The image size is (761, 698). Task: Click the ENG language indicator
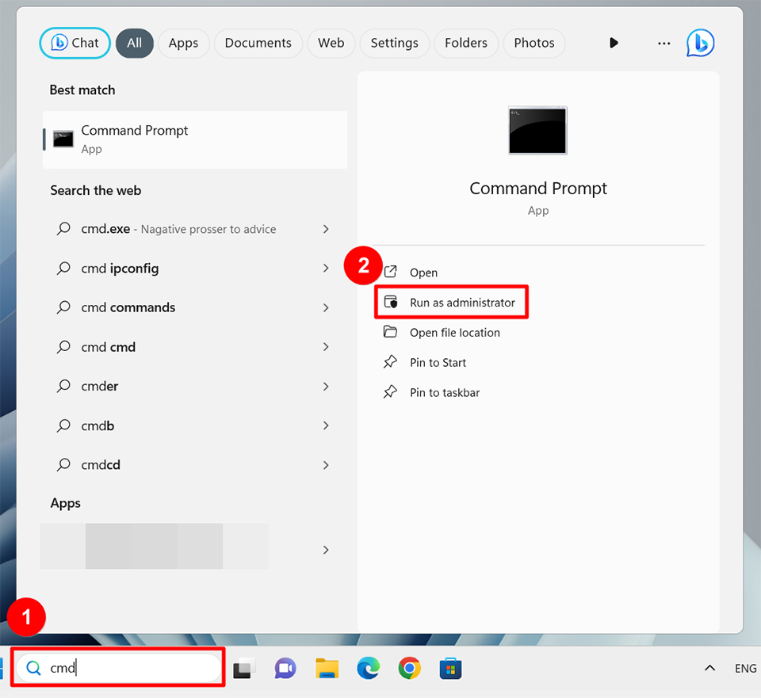[x=745, y=669]
